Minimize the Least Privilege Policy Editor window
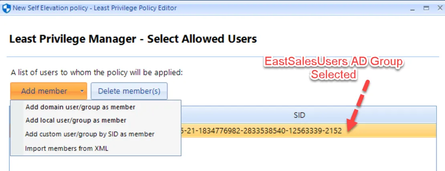 pos(413,8)
